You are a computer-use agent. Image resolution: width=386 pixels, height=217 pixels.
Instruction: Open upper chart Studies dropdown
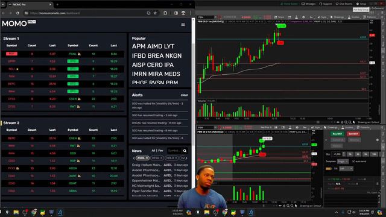point(353,17)
